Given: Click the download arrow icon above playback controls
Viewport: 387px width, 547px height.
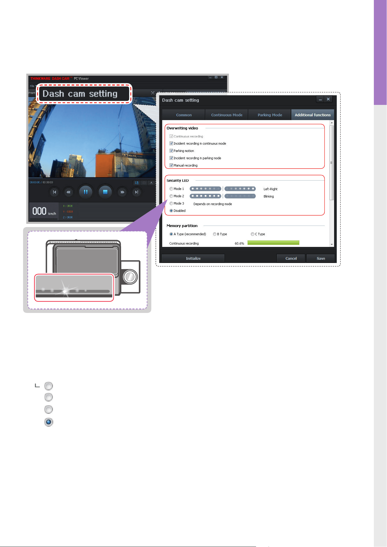Looking at the screenshot, I should 151,183.
